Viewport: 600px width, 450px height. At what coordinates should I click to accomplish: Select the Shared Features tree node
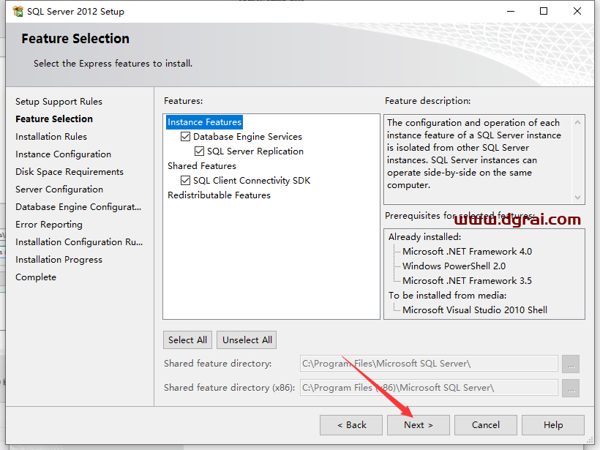[x=202, y=165]
